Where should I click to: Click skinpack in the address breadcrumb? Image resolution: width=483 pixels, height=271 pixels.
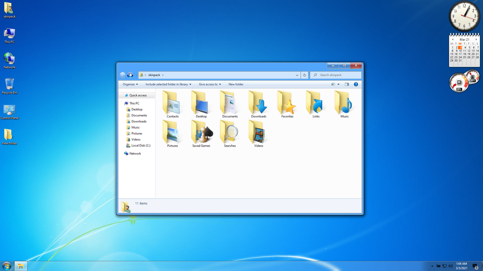(154, 75)
